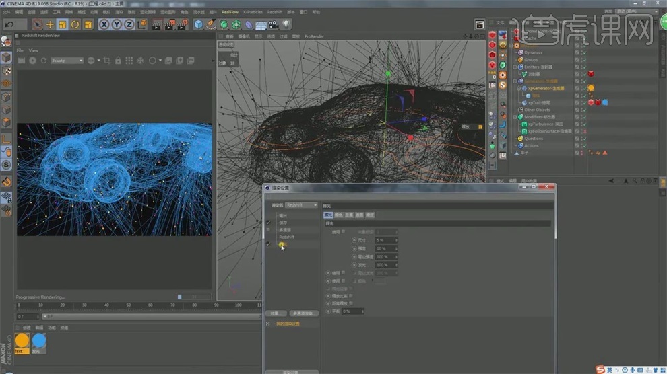Select the blue material swatch
The height and width of the screenshot is (374, 667).
tap(39, 341)
